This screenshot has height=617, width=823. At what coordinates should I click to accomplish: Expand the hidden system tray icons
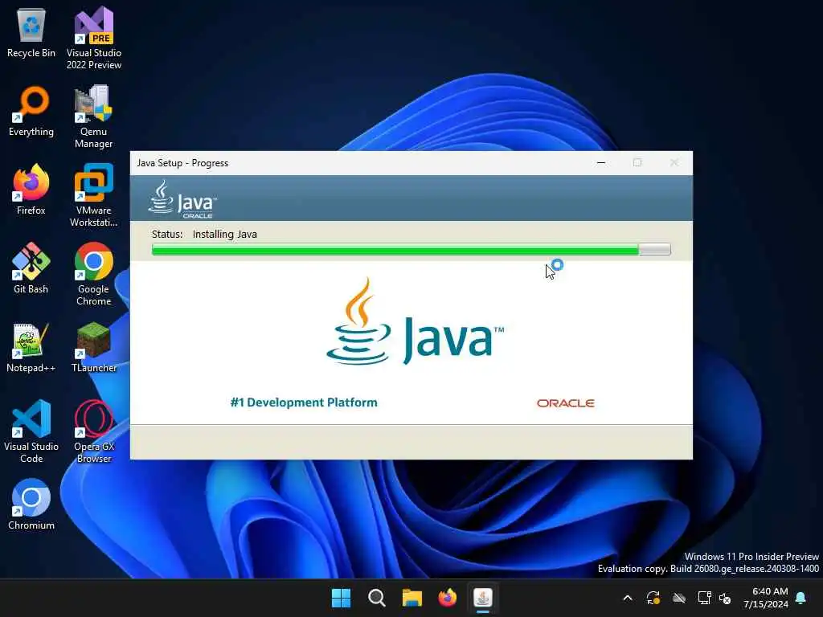point(628,598)
